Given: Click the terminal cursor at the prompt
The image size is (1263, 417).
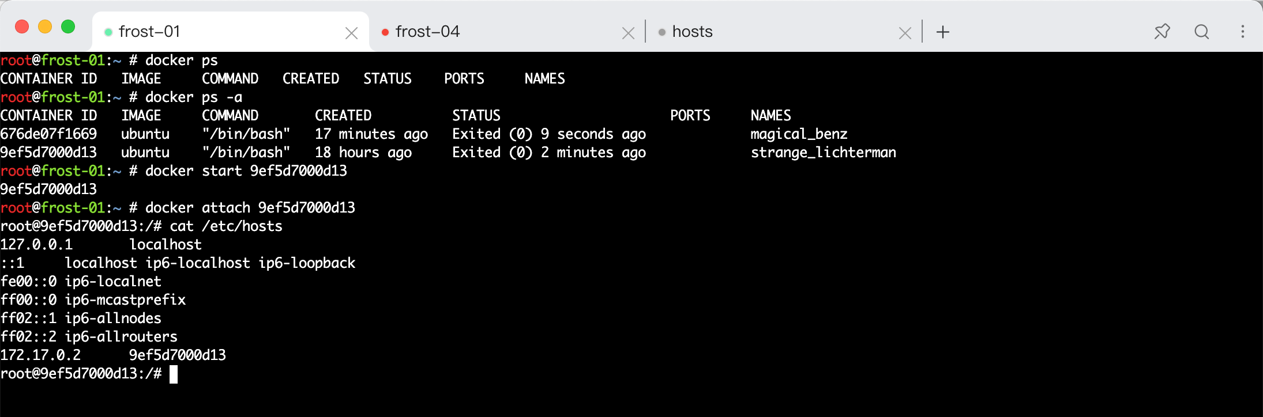Looking at the screenshot, I should 174,374.
